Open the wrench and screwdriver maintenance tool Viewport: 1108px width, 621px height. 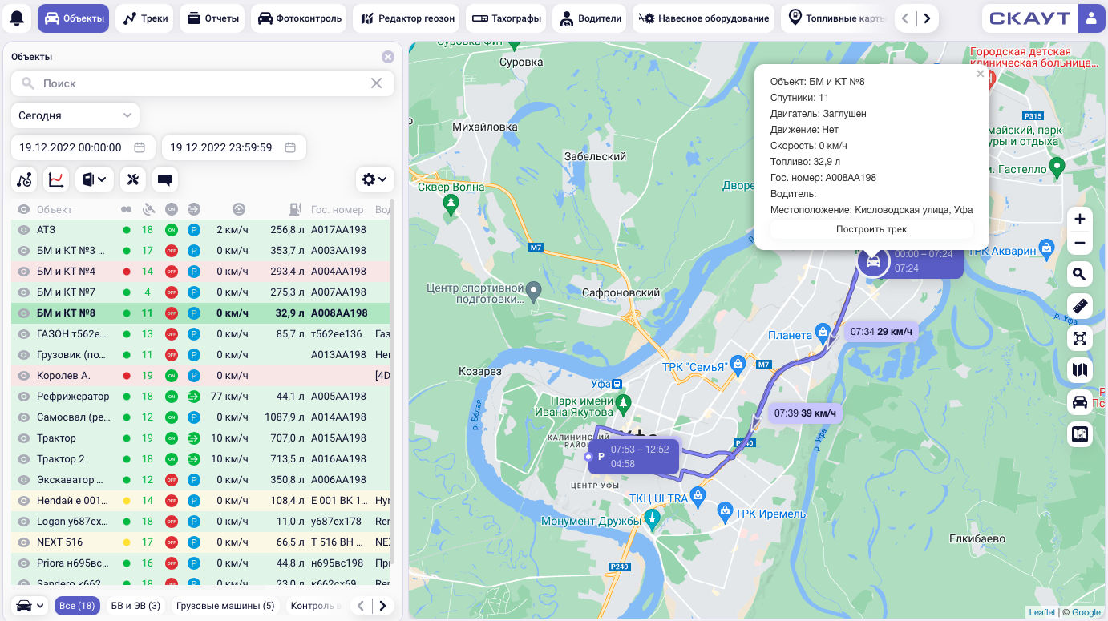[132, 179]
